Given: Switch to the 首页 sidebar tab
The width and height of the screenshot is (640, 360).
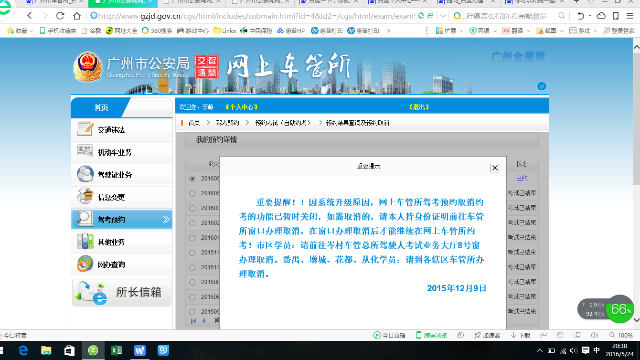Looking at the screenshot, I should tap(101, 107).
